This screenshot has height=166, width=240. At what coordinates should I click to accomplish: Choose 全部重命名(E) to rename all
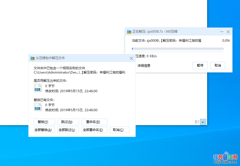tap(94, 130)
